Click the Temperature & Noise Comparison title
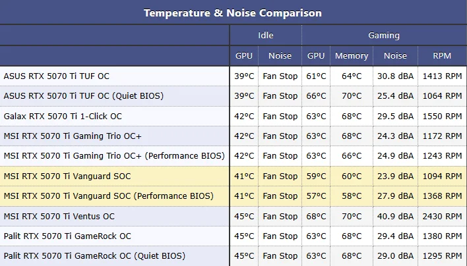This screenshot has height=266, width=467. point(233,13)
